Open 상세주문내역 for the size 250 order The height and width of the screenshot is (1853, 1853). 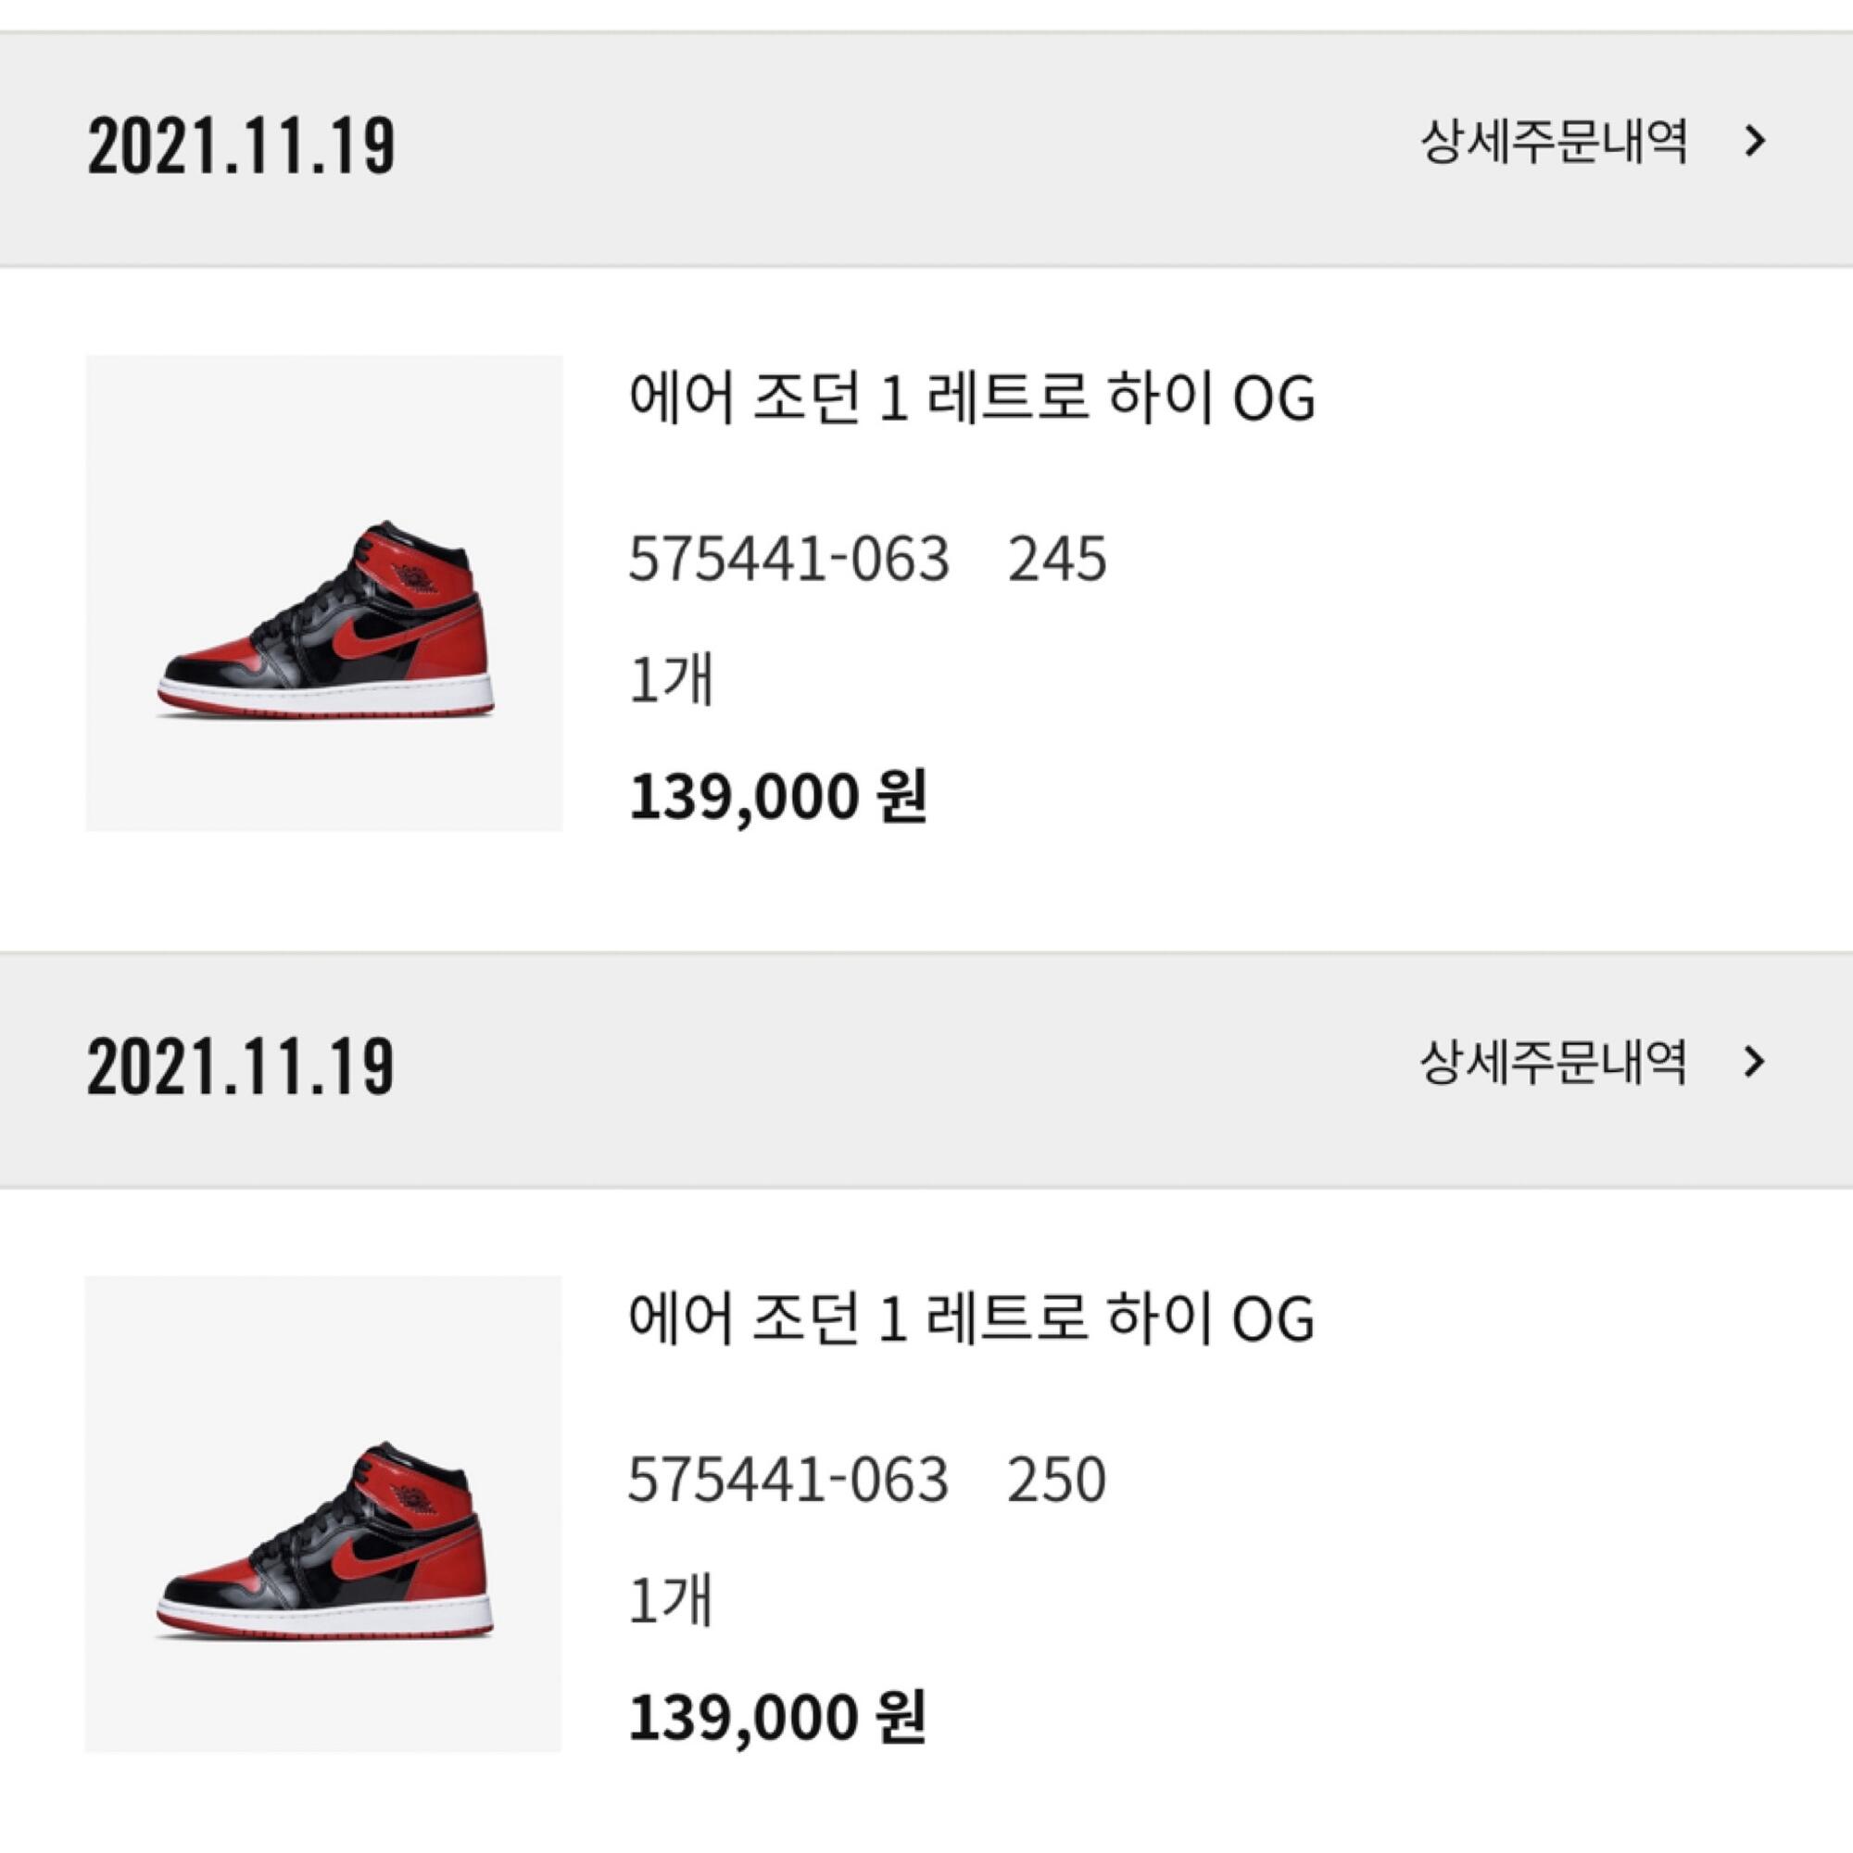[x=1553, y=1063]
